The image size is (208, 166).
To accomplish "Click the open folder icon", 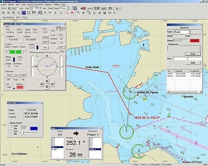I will (x=99, y=13).
